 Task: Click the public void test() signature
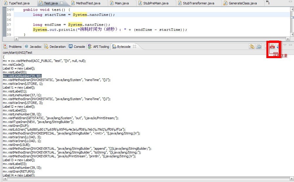click(47, 10)
